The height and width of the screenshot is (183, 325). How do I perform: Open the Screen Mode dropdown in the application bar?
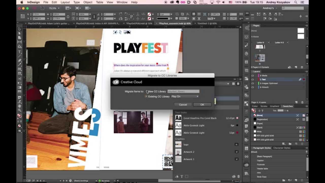(77, 8)
